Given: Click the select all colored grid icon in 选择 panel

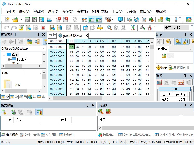Looking at the screenshot, I should click(x=159, y=82).
